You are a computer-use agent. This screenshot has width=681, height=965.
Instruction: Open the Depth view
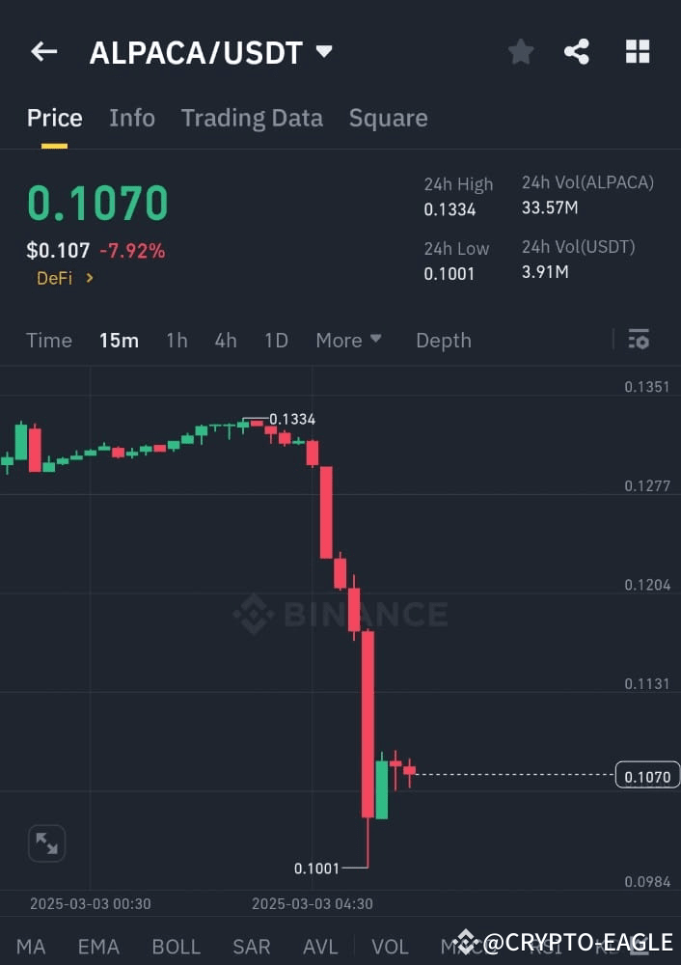point(443,340)
